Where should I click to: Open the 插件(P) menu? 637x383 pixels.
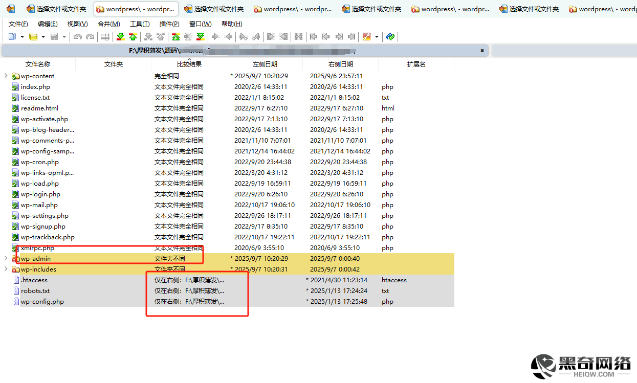(169, 24)
